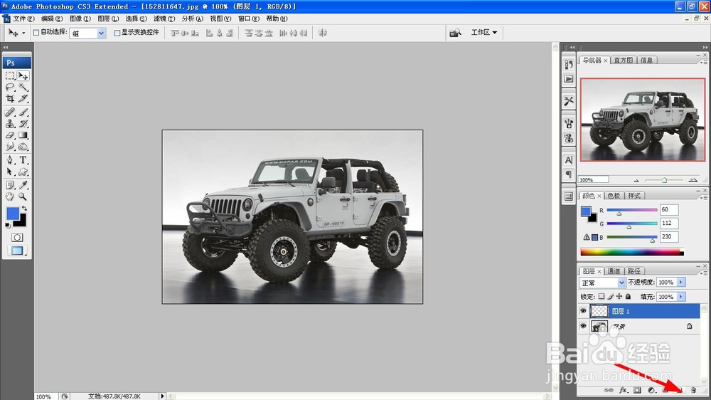Swap foreground and background colors
711x400 pixels.
[x=24, y=209]
